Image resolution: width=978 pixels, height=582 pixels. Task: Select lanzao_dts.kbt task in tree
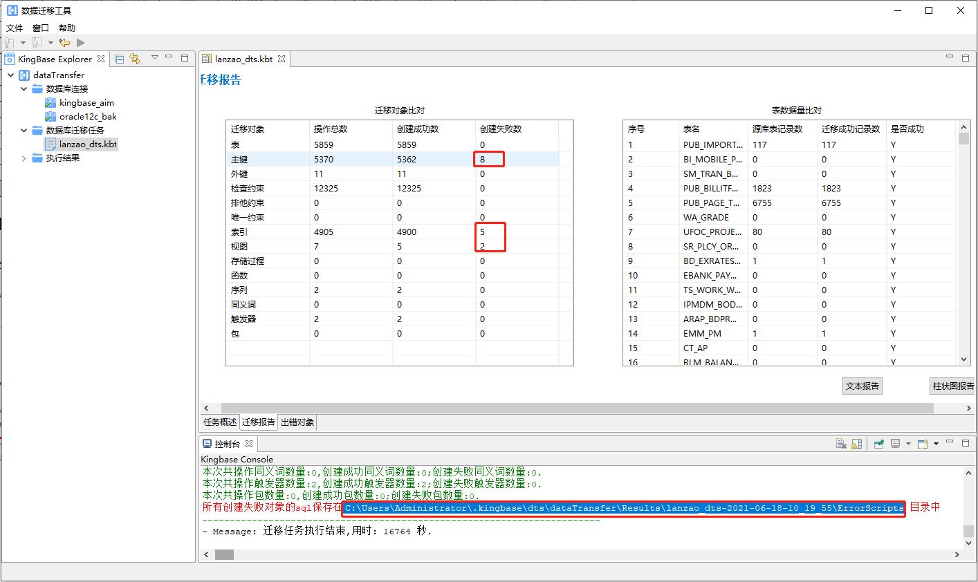click(x=88, y=144)
